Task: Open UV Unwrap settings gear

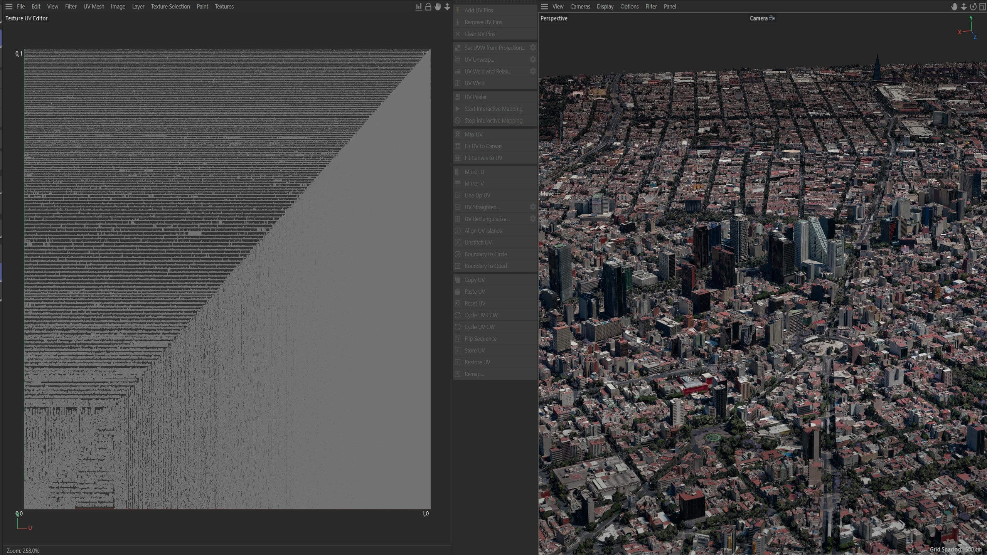Action: pyautogui.click(x=533, y=59)
